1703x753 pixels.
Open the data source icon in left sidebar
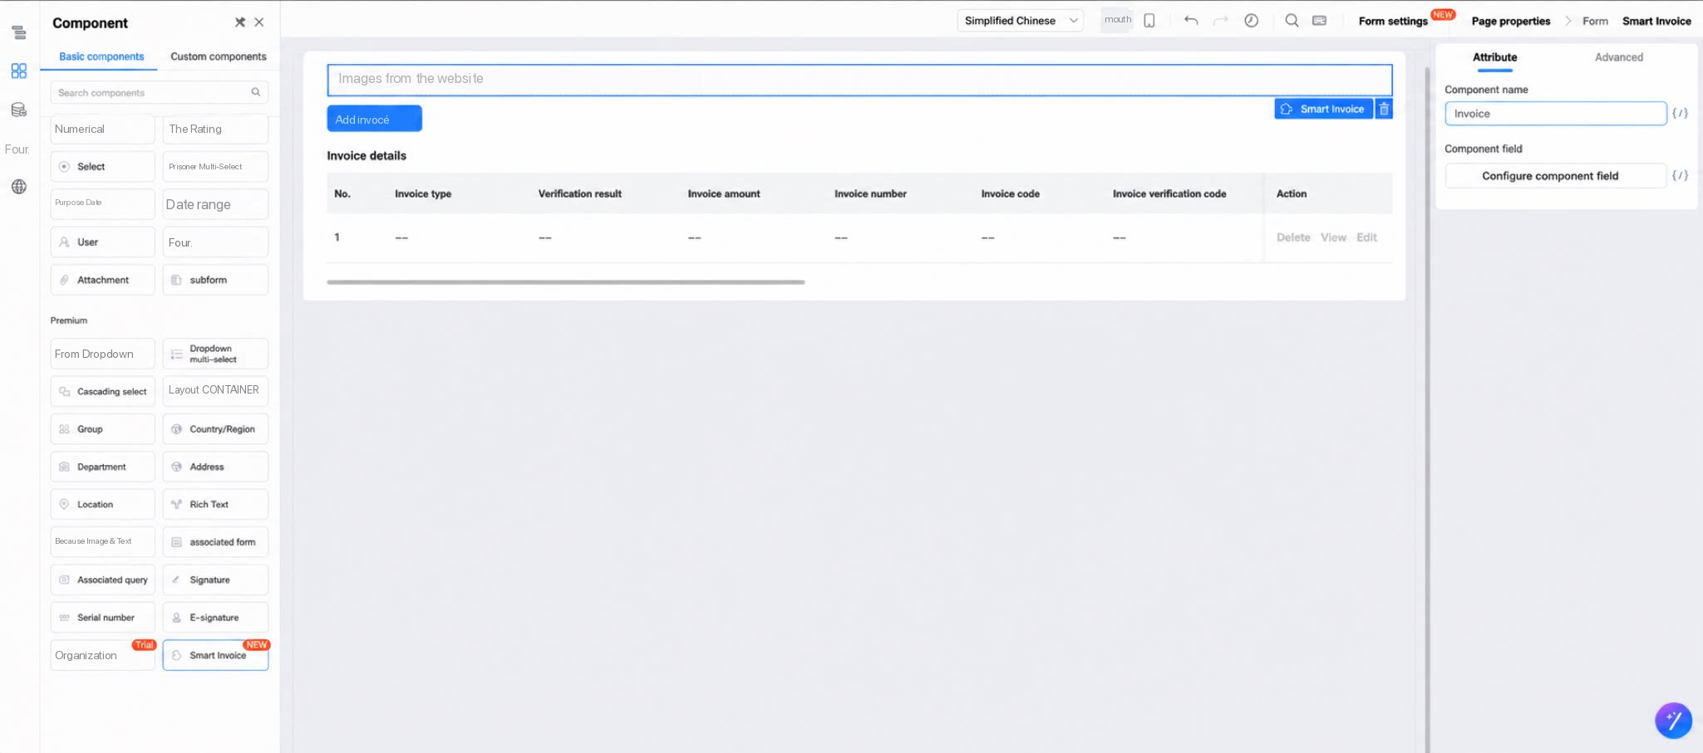click(18, 110)
